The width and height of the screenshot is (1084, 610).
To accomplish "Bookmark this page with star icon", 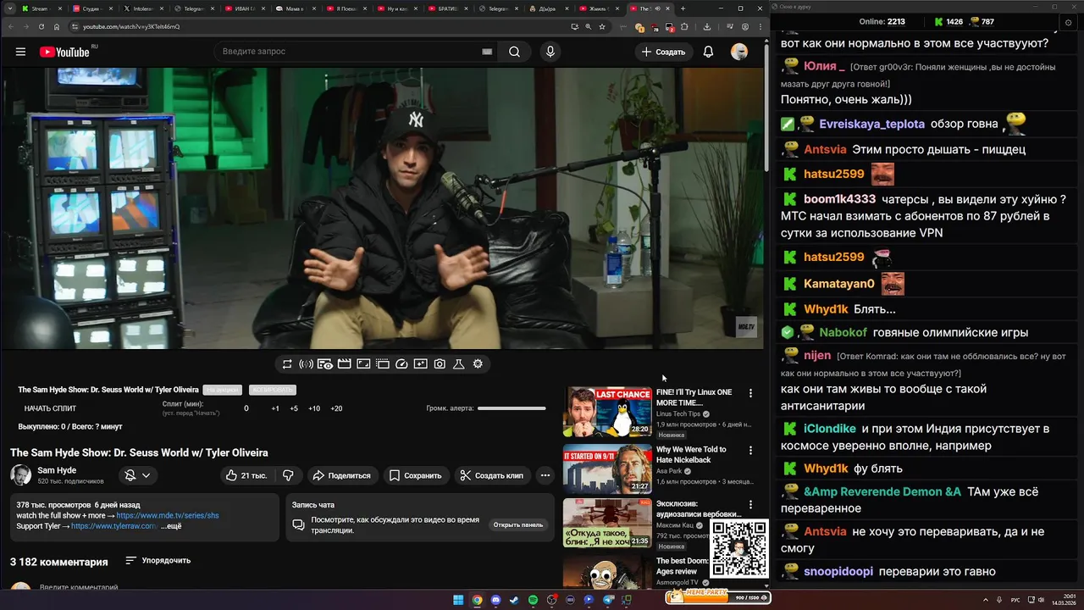I will (x=602, y=26).
